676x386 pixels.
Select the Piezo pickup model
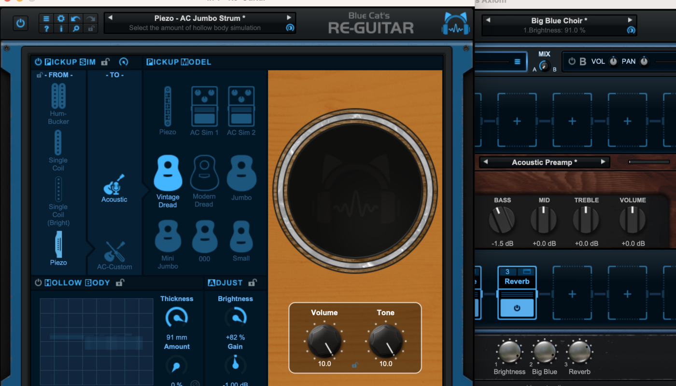[x=168, y=110]
